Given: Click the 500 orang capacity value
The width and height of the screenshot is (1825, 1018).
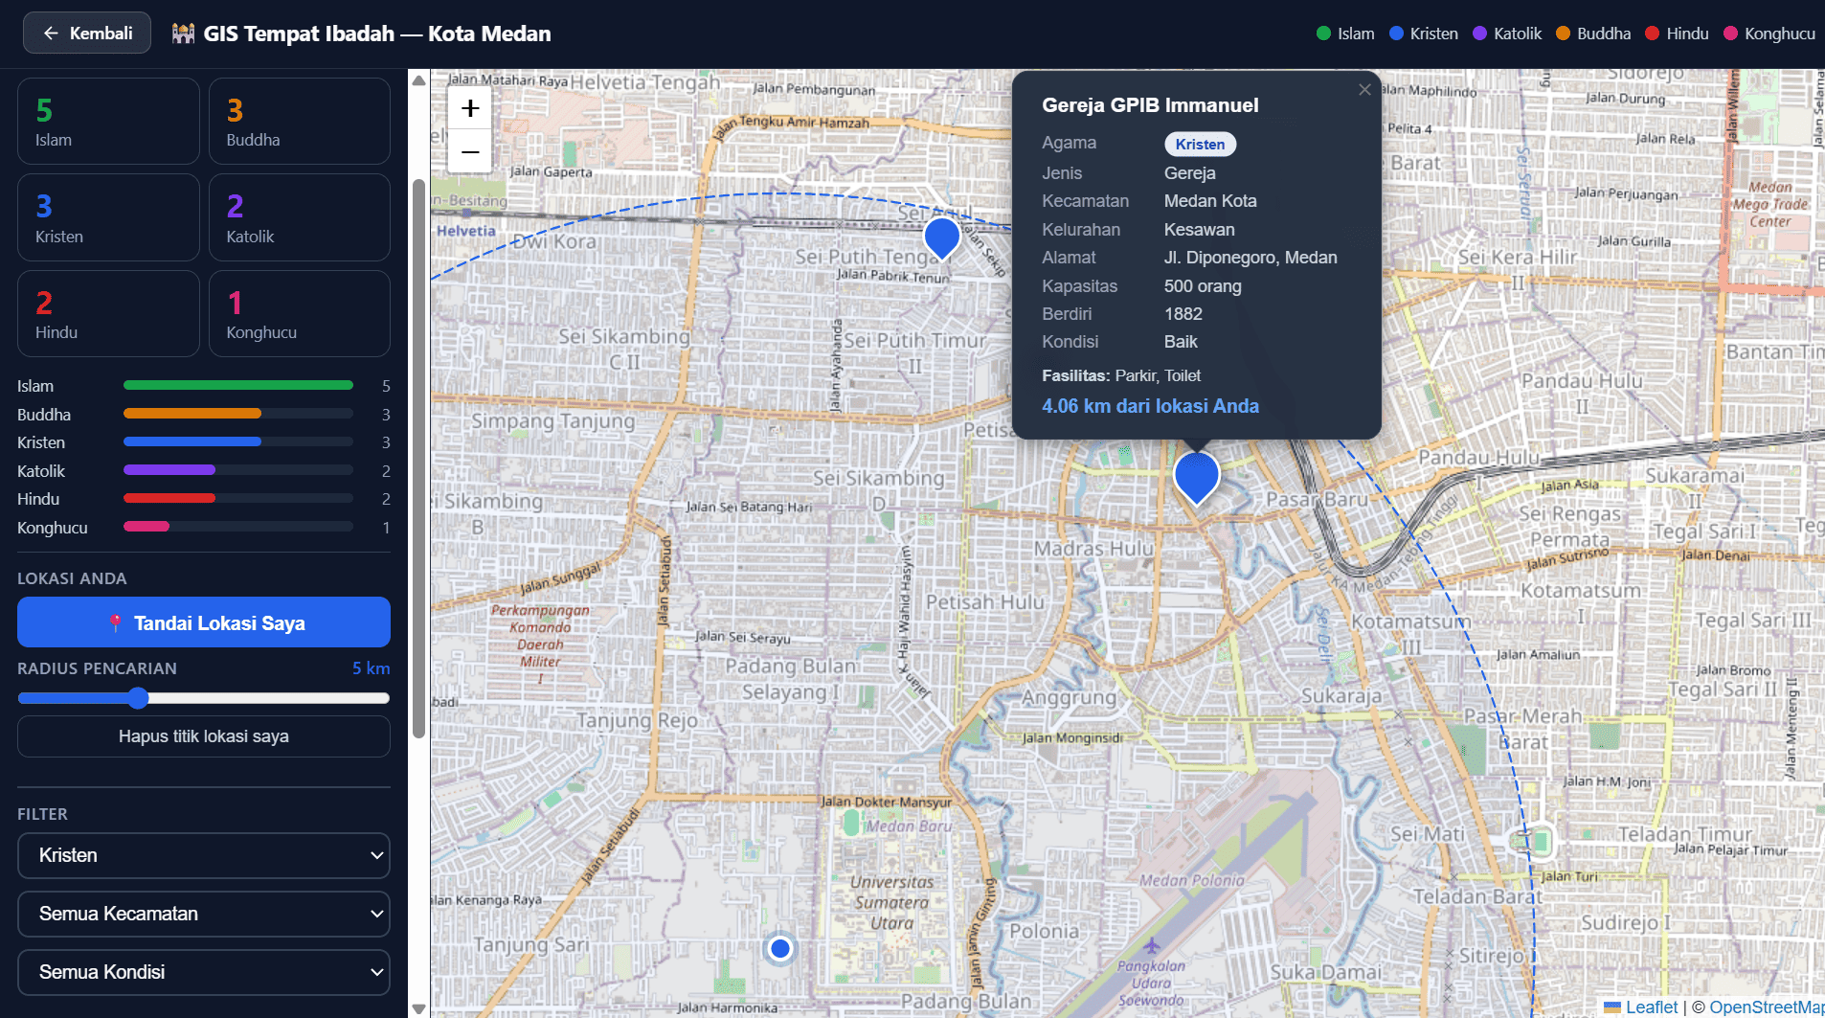Looking at the screenshot, I should (1203, 286).
